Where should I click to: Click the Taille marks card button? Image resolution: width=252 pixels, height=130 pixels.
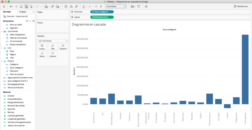(x=53, y=47)
